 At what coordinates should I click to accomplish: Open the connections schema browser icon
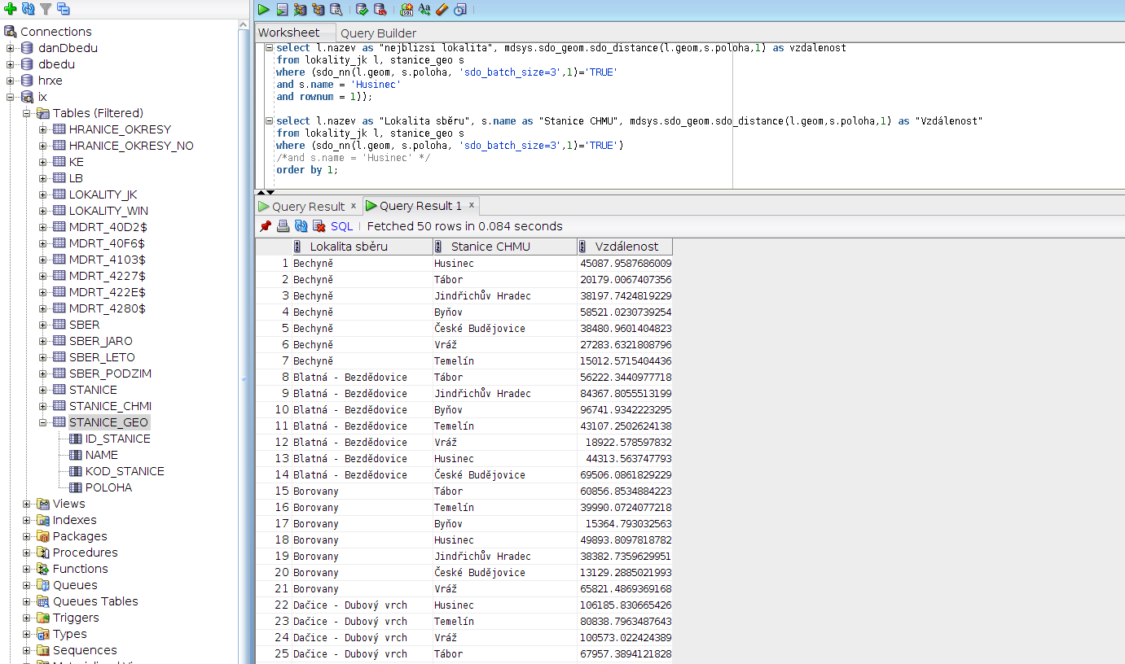coord(64,9)
